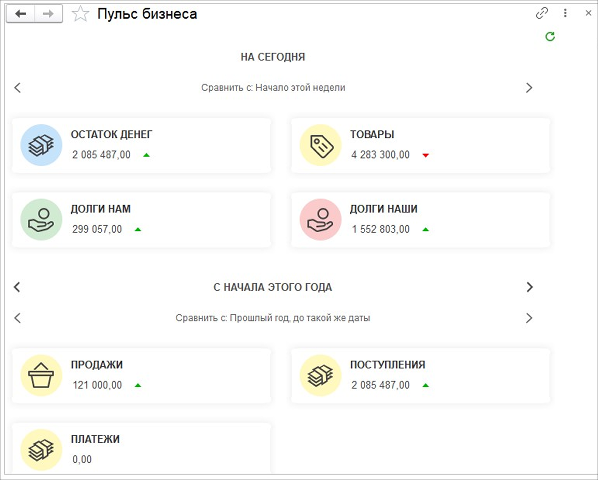Switch to next comparison after Начало этой недели
598x480 pixels.
coord(529,88)
